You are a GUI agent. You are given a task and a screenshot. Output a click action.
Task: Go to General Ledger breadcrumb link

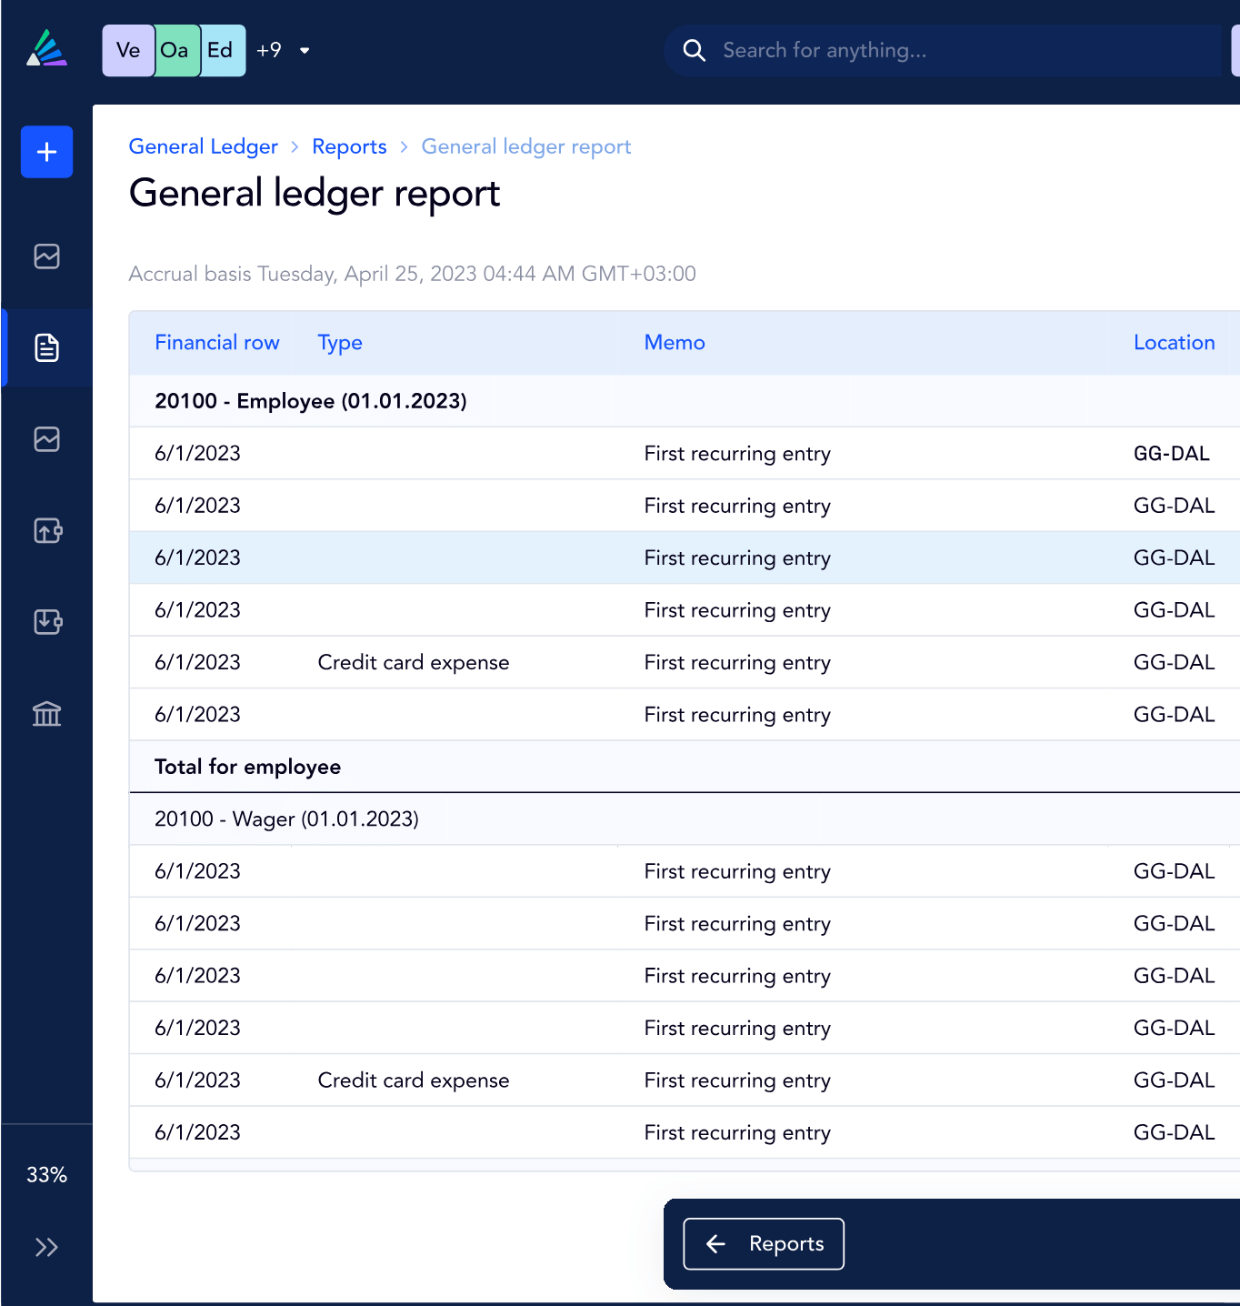(203, 147)
